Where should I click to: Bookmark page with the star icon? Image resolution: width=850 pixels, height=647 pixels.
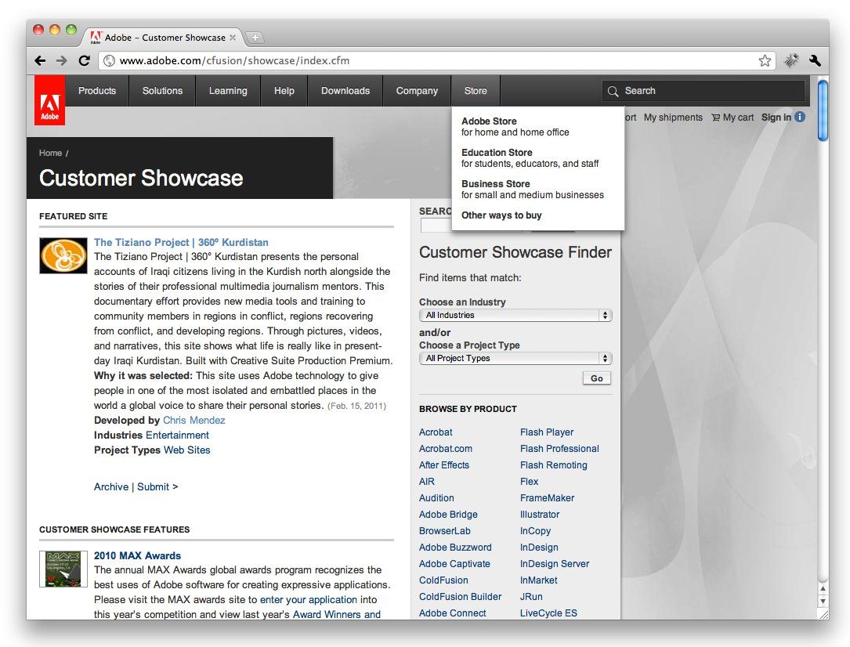point(765,60)
